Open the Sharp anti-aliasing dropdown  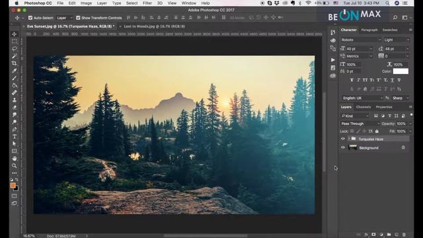pyautogui.click(x=401, y=98)
